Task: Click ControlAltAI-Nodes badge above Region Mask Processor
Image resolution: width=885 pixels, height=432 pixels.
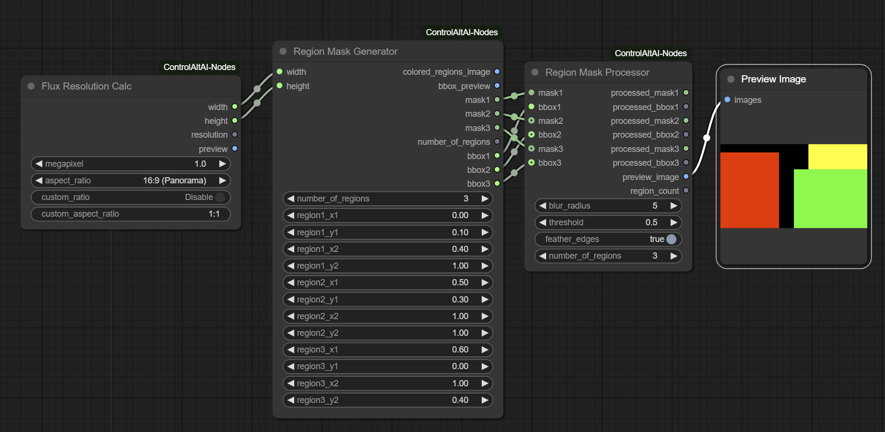Action: [x=651, y=53]
